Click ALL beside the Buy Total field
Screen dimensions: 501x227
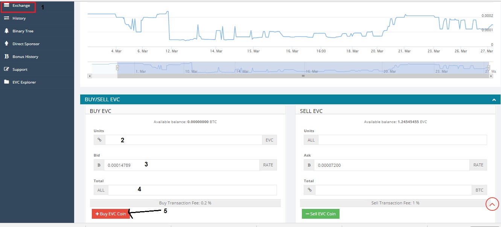coord(101,190)
